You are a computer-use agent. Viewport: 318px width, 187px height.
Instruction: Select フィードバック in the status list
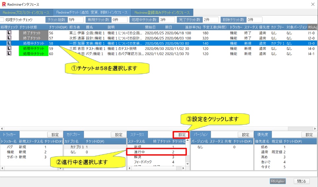pos(156,162)
